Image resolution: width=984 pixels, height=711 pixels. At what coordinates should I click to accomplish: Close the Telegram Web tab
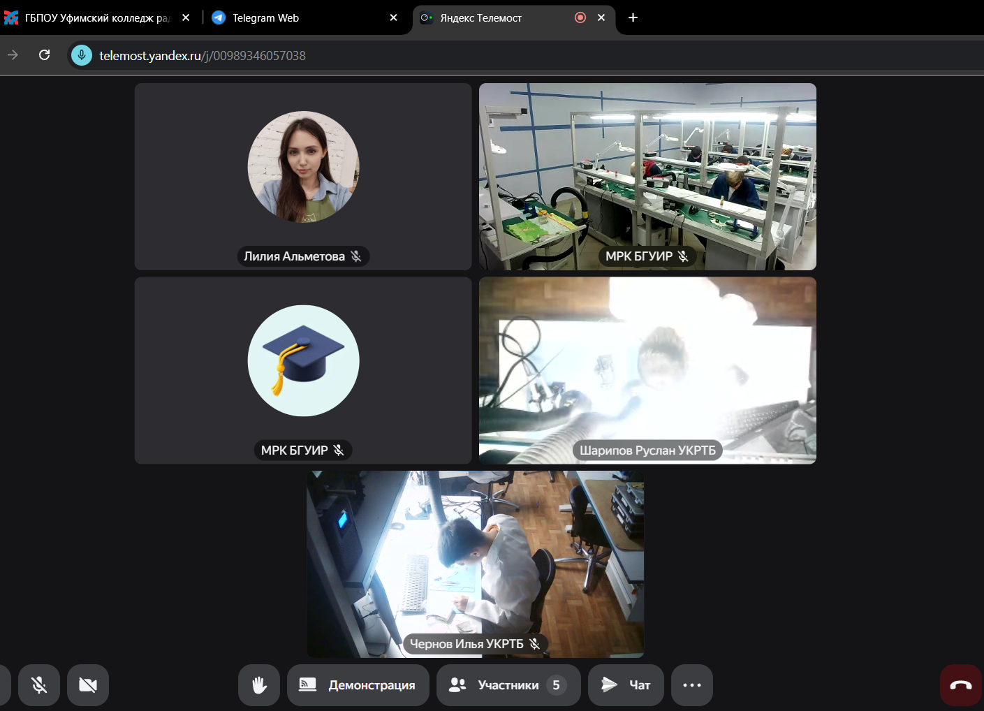(x=393, y=17)
